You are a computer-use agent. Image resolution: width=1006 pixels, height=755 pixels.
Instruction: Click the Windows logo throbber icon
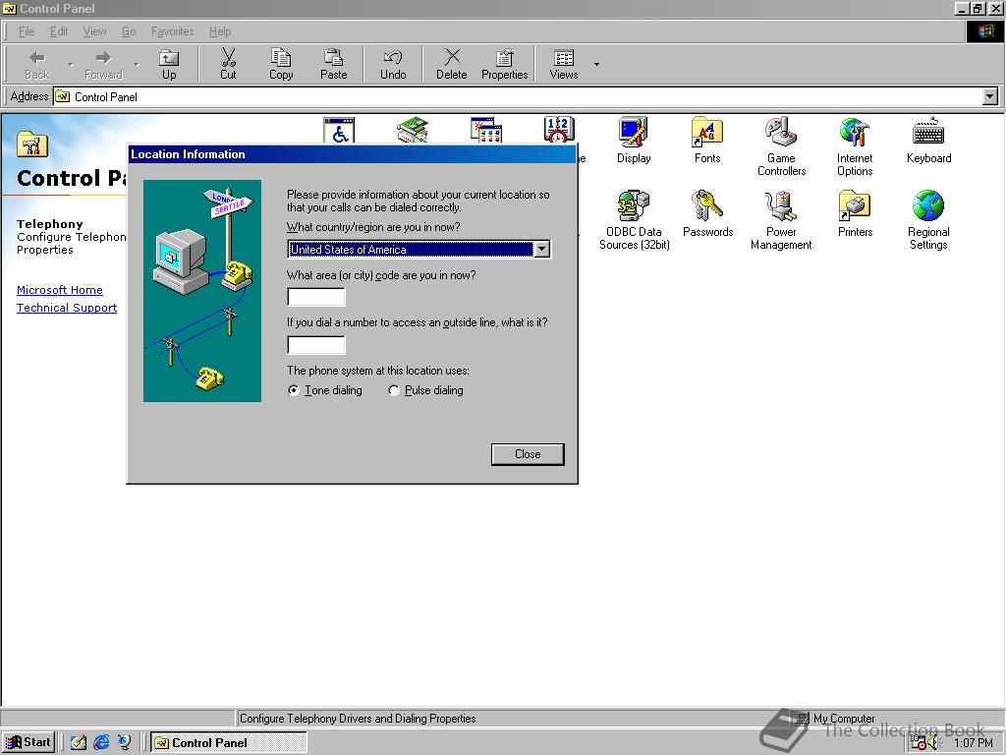tap(984, 32)
